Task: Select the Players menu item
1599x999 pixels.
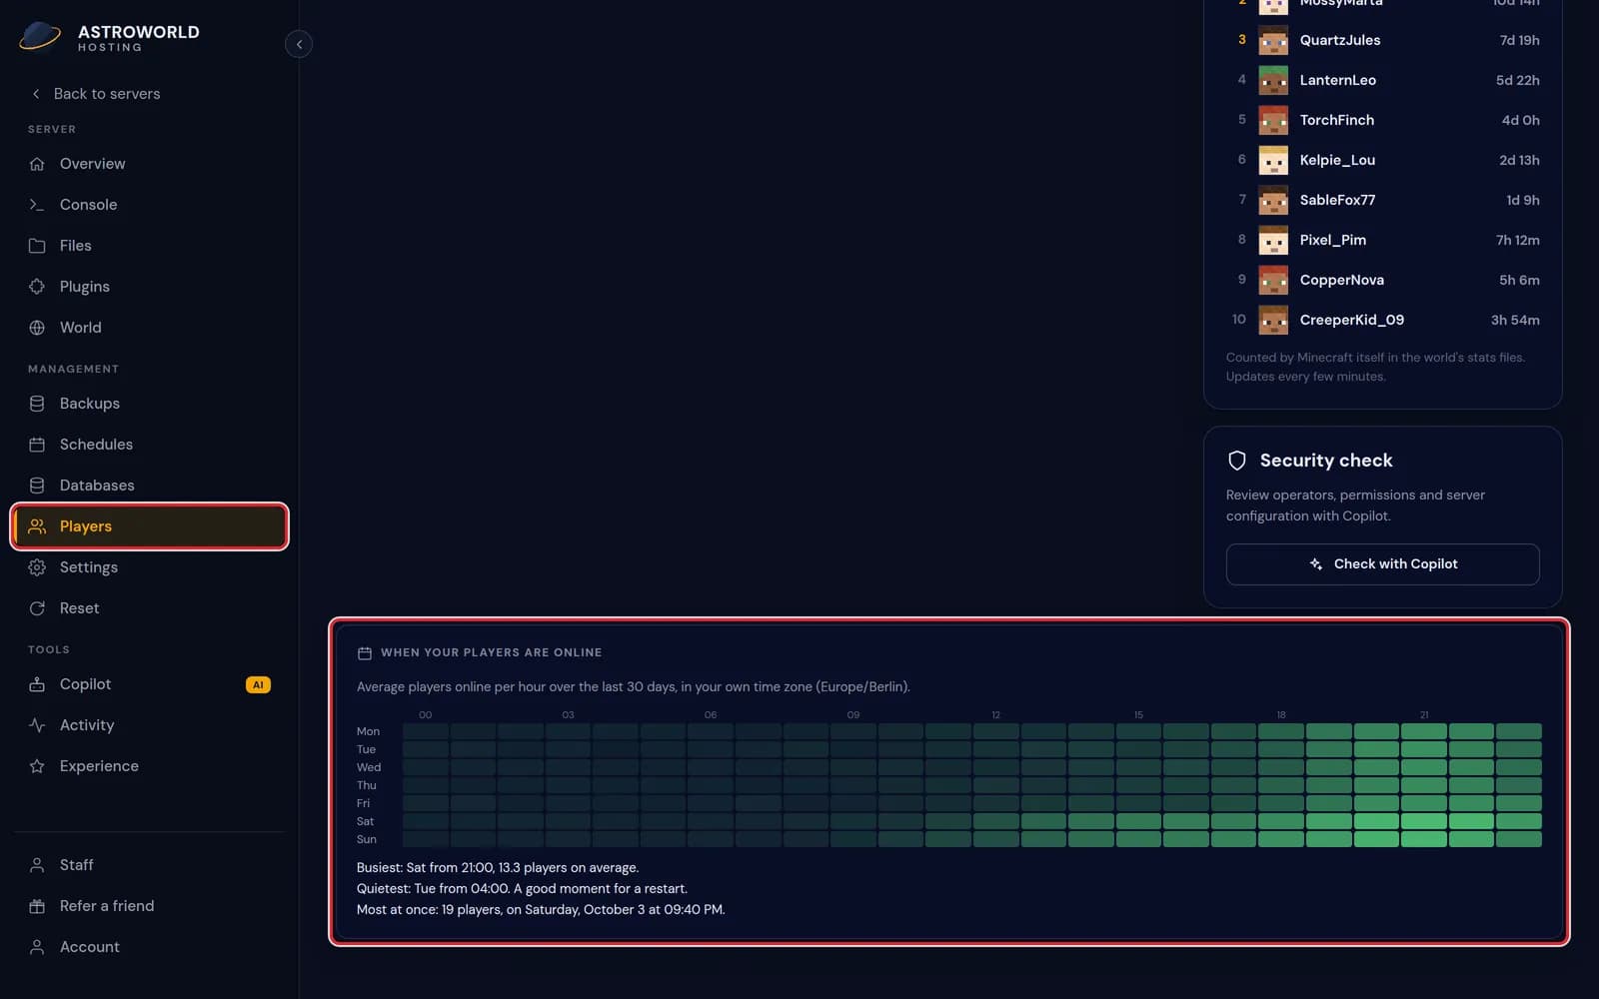Action: pyautogui.click(x=150, y=526)
